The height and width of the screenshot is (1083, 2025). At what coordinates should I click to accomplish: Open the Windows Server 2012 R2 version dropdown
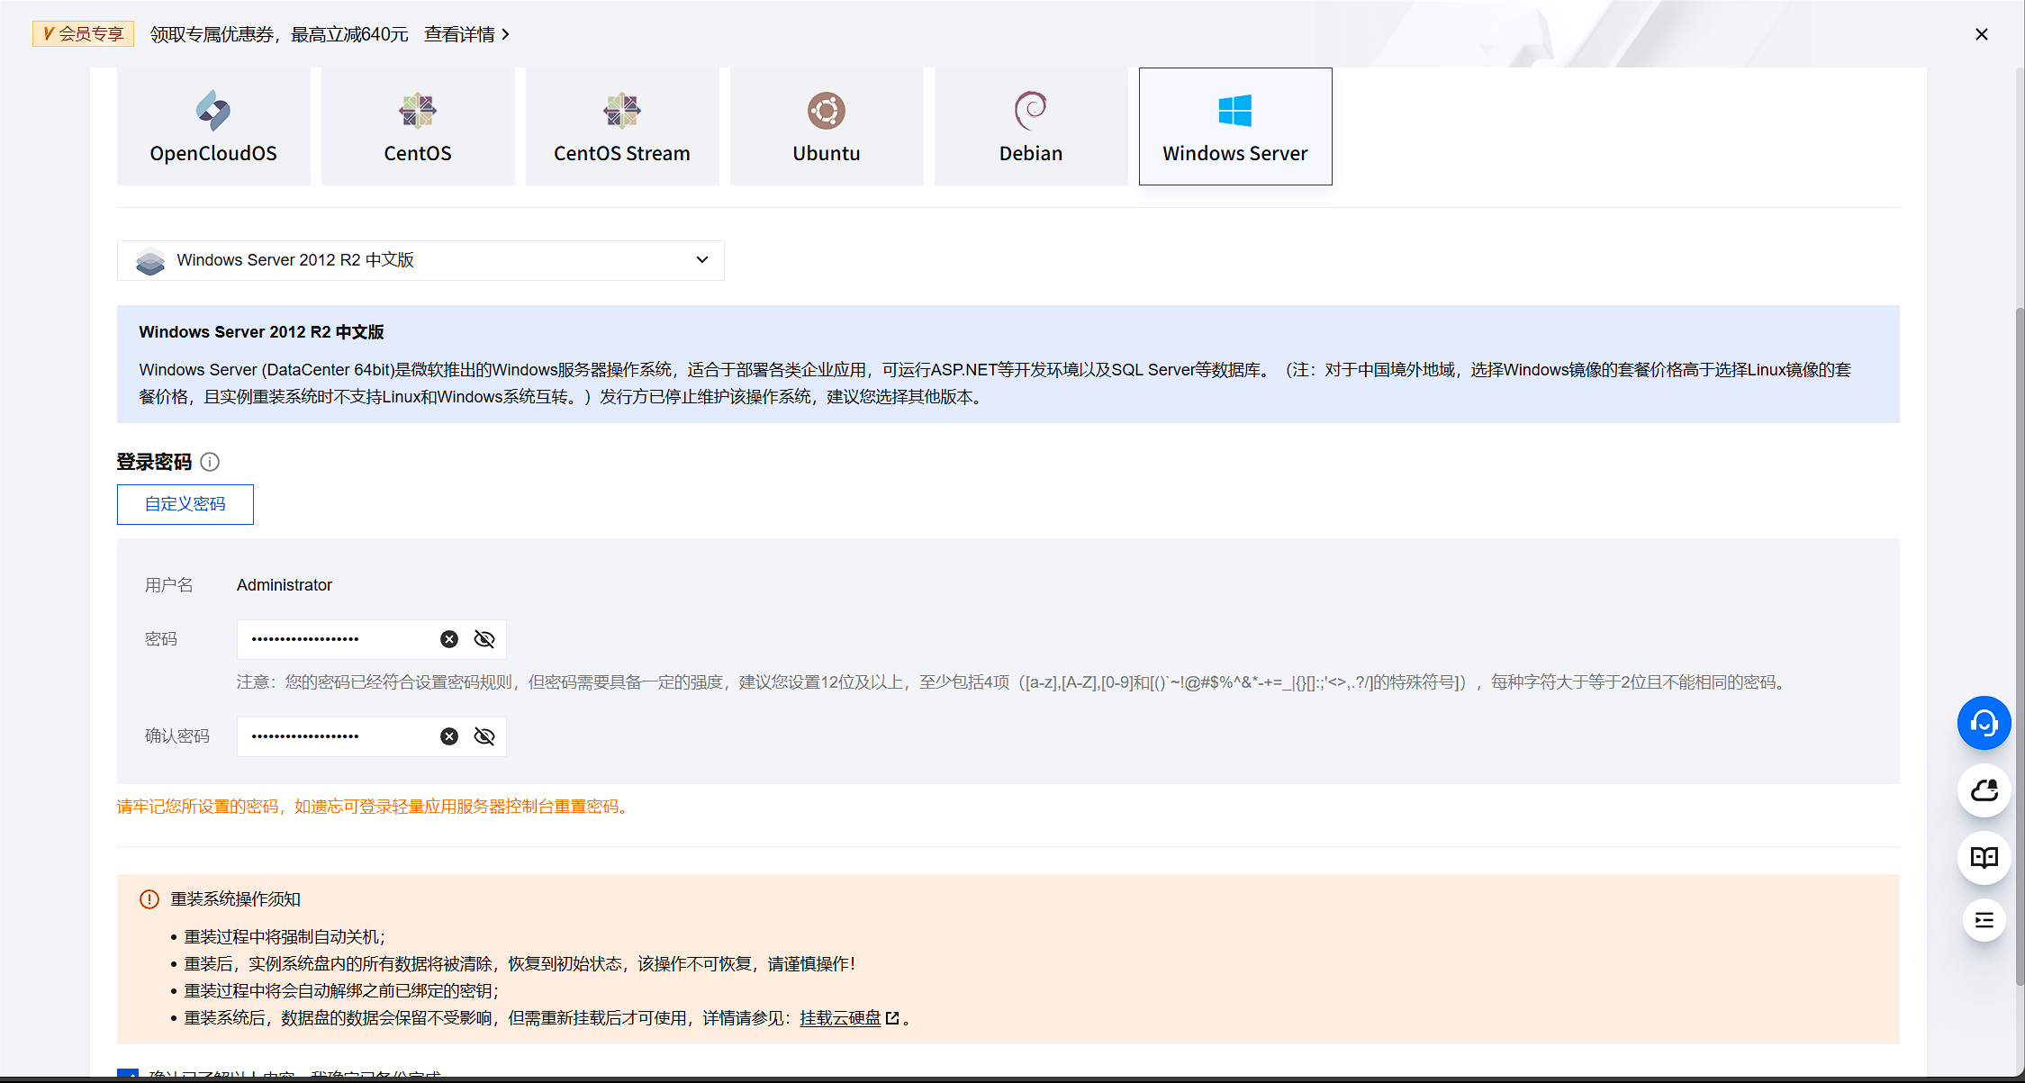[701, 260]
